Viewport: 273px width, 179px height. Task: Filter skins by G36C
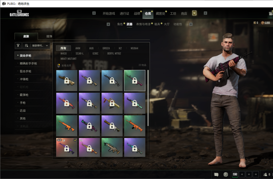pos(95,53)
